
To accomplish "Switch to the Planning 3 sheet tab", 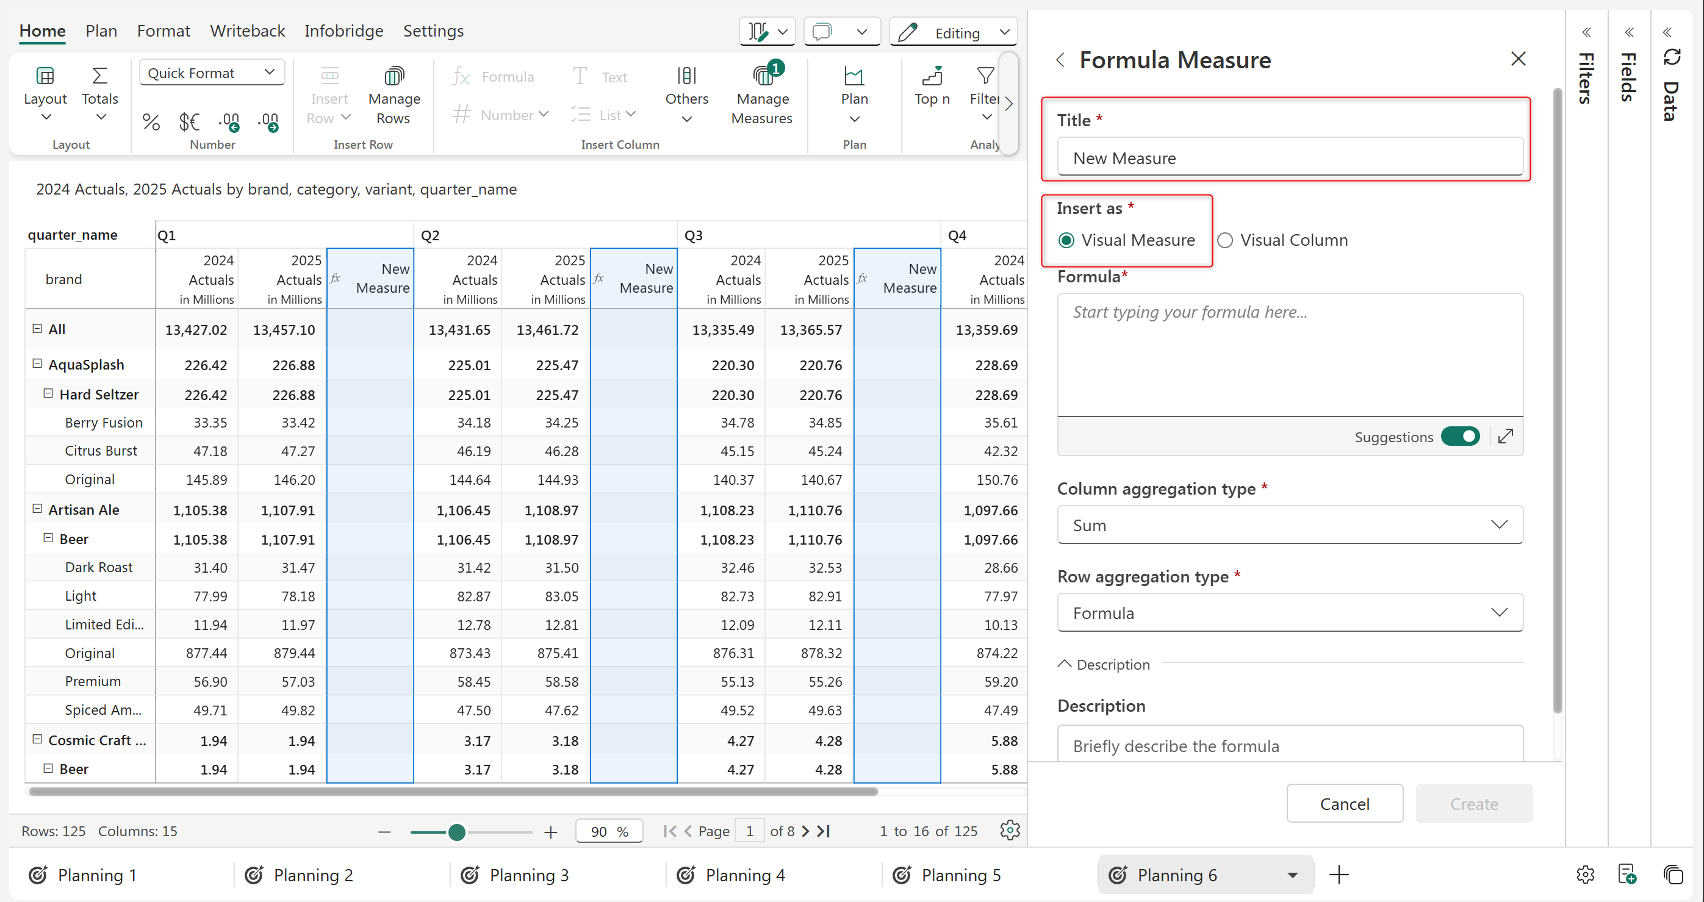I will point(528,876).
